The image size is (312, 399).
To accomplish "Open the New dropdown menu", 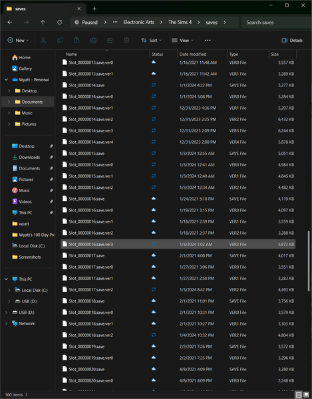I will coord(18,40).
